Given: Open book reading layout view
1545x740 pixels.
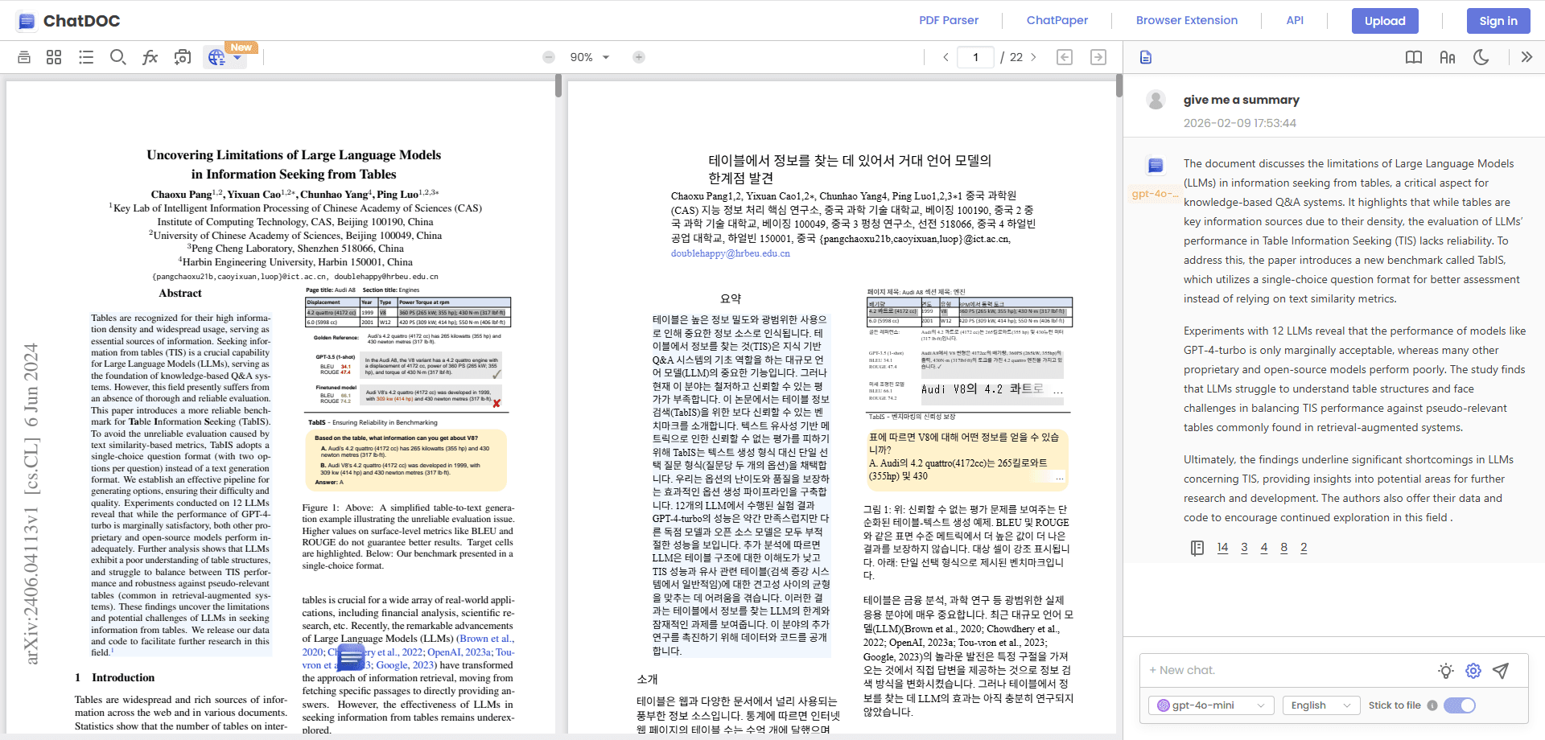Looking at the screenshot, I should (x=1414, y=57).
